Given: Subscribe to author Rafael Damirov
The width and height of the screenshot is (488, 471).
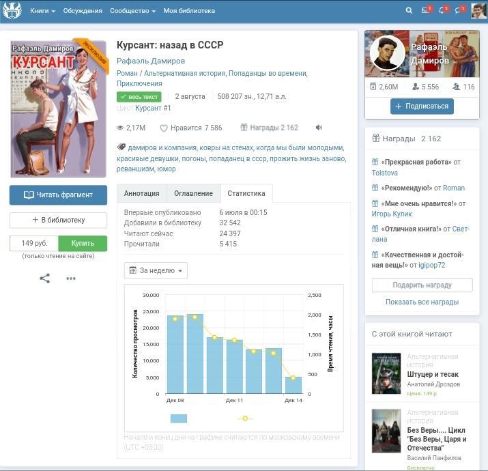Looking at the screenshot, I should [x=422, y=106].
